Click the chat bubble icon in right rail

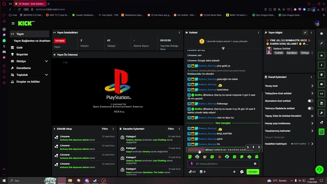(321, 84)
